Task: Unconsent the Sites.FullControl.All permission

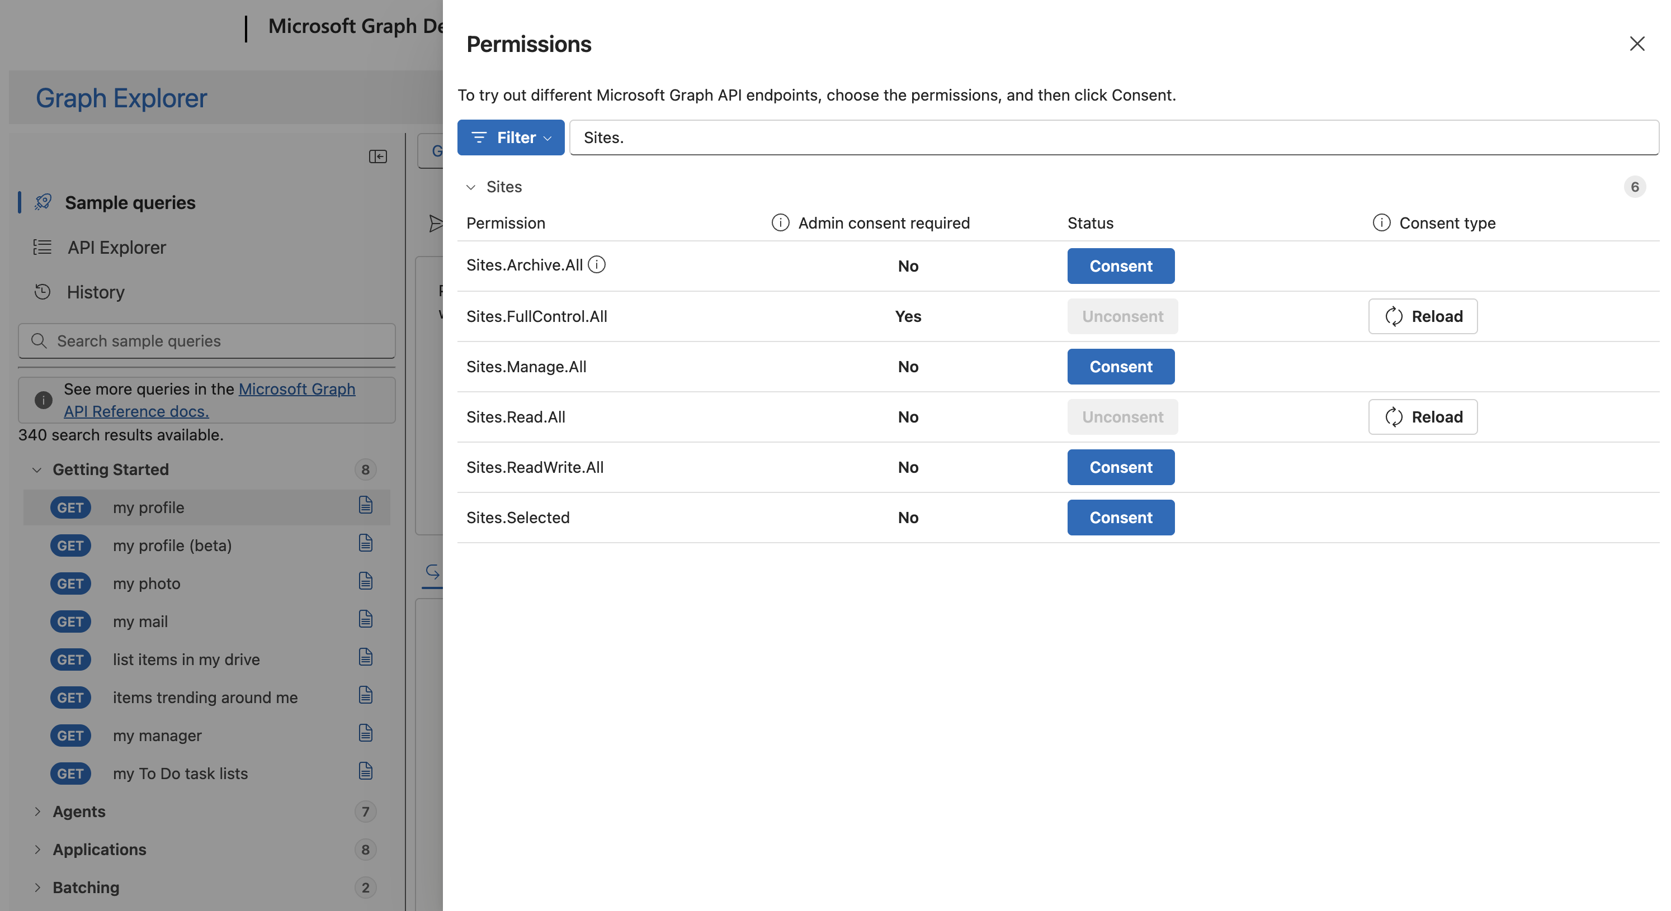Action: coord(1122,316)
